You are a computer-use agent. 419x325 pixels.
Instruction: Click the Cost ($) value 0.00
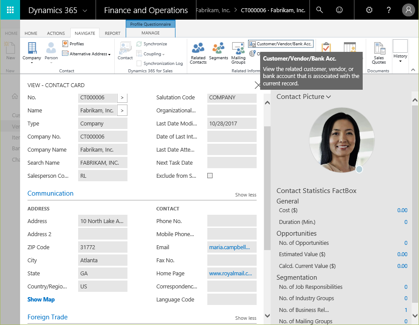(x=402, y=210)
